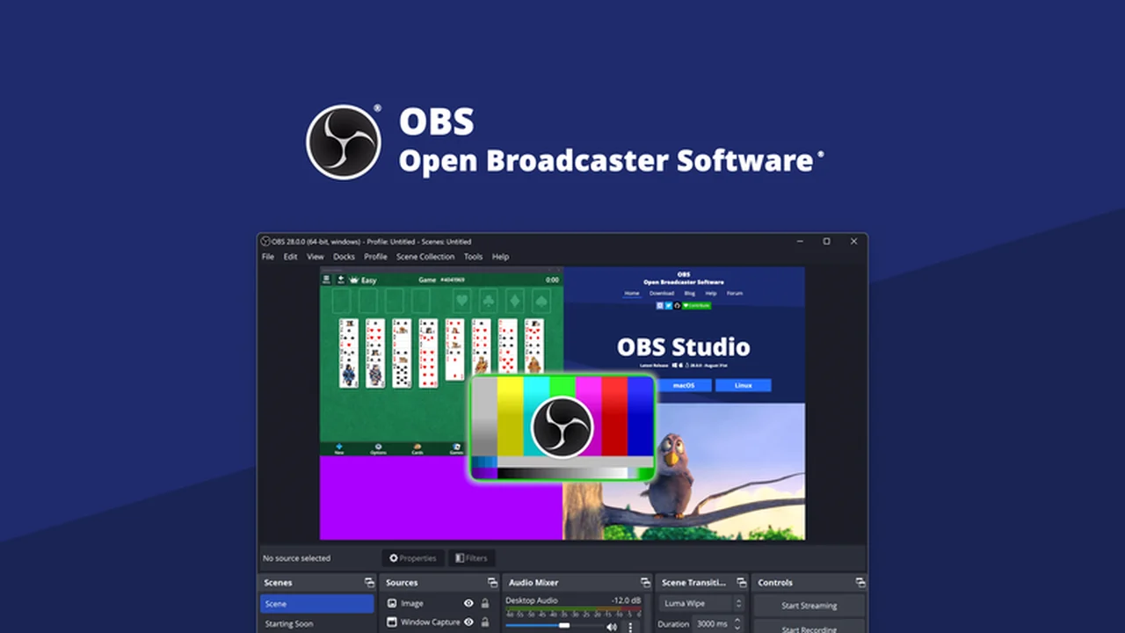Open the Luma Wipe transition dropdown
Screen dimensions: 1125x633
click(701, 603)
